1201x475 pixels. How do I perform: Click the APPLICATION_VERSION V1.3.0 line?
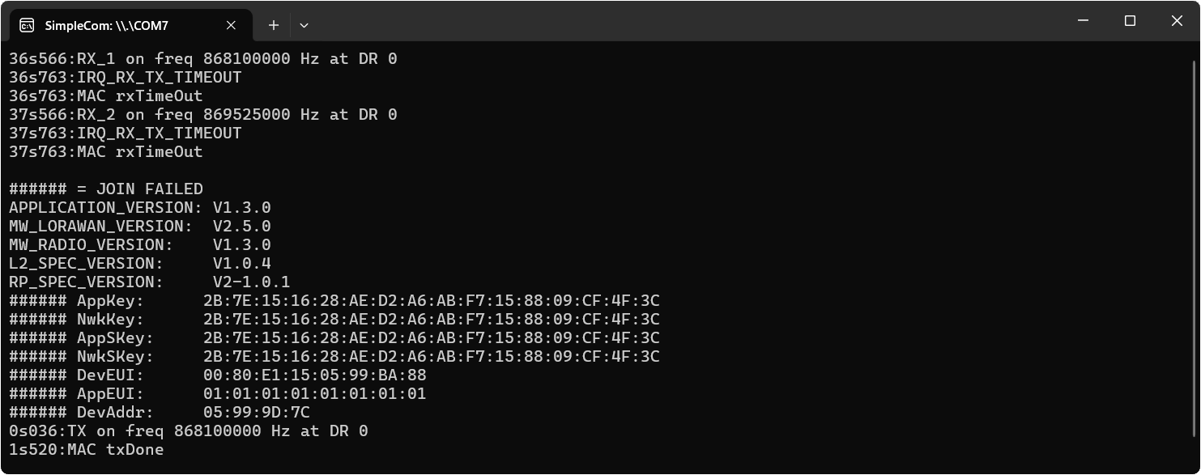140,208
